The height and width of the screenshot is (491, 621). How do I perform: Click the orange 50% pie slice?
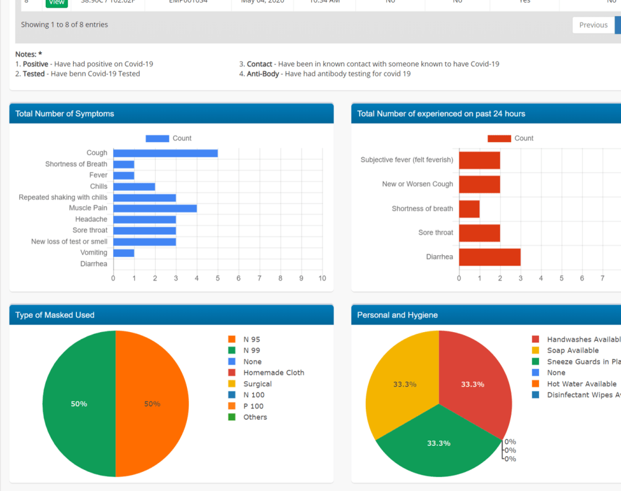pos(153,404)
